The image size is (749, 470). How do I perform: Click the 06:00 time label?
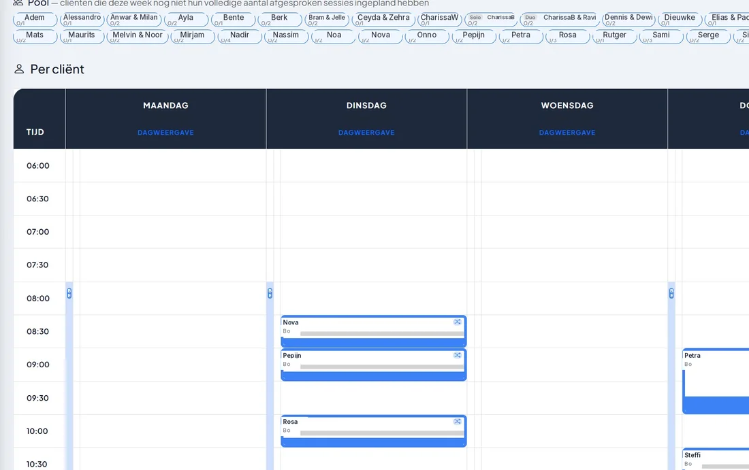pyautogui.click(x=38, y=165)
